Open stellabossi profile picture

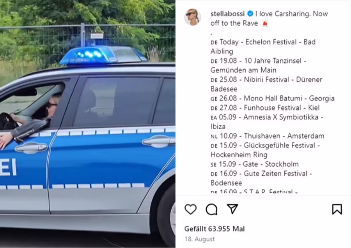[193, 17]
